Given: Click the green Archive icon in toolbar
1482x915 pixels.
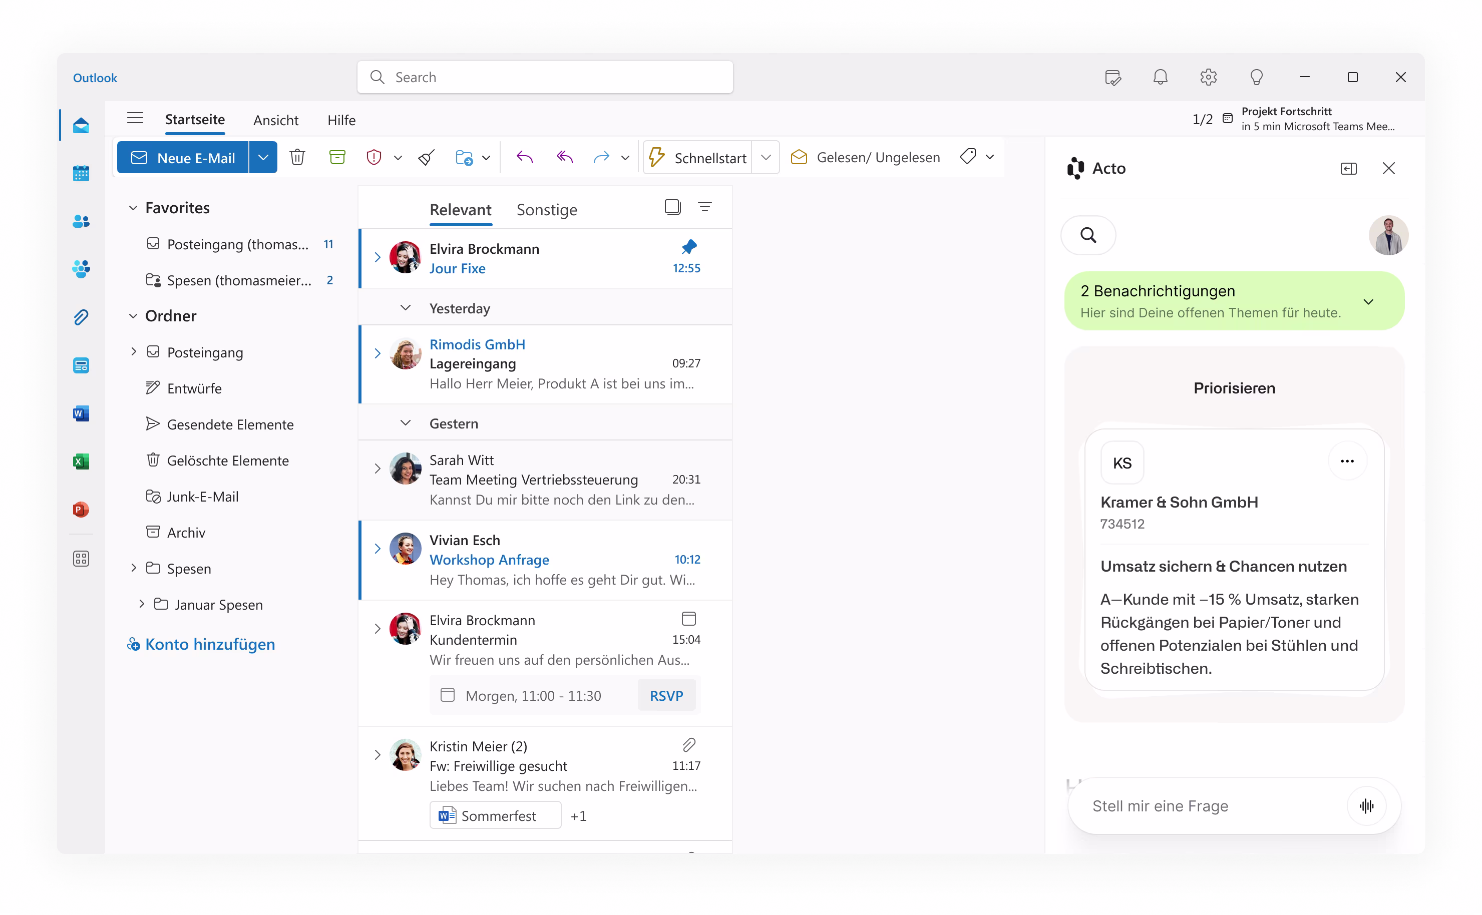Looking at the screenshot, I should pyautogui.click(x=337, y=157).
